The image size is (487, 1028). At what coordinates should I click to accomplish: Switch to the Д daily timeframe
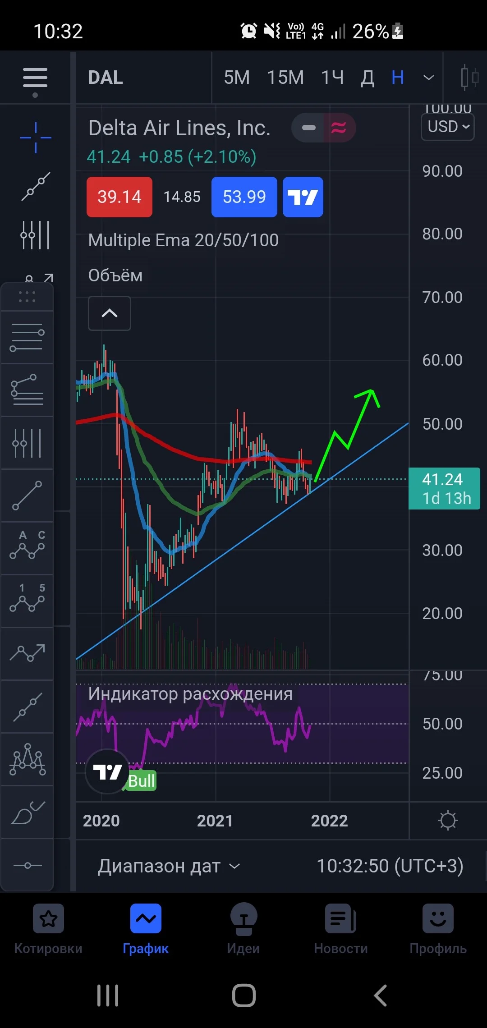(368, 78)
